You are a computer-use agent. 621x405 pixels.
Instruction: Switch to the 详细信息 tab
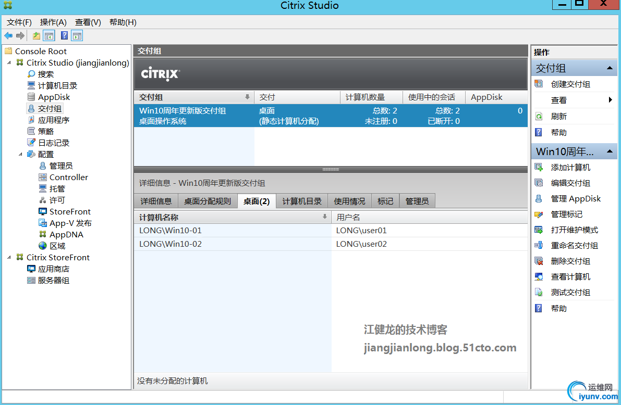point(156,201)
